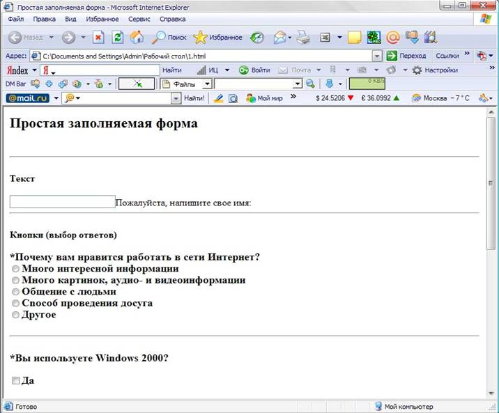Image resolution: width=499 pixels, height=413 pixels.
Task: Click the green Переход go arrow
Action: click(392, 56)
